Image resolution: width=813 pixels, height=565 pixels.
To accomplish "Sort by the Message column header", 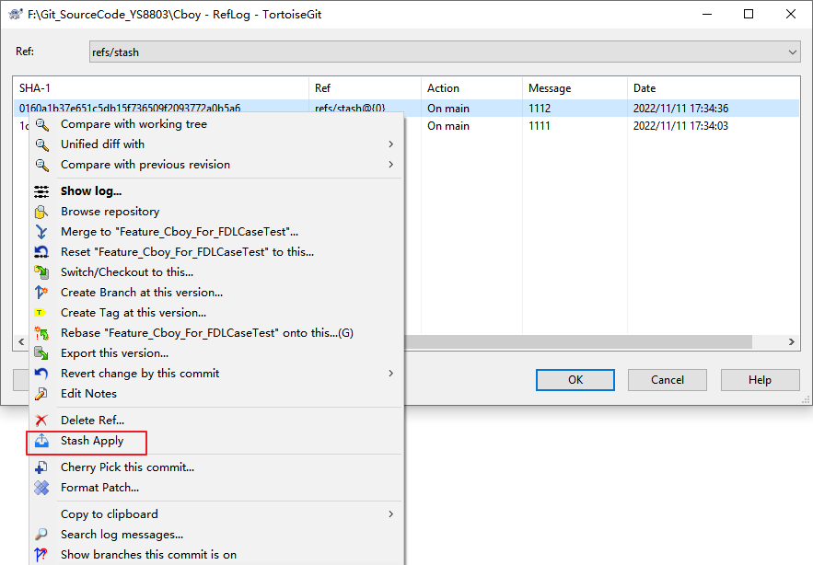I will click(x=575, y=88).
